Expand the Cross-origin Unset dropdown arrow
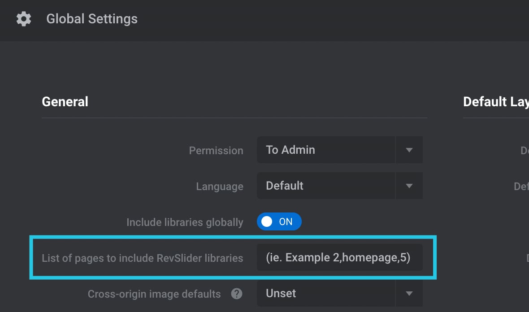 409,294
